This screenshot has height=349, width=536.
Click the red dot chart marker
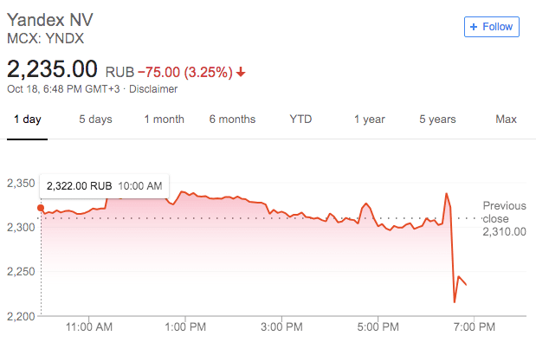(x=41, y=207)
